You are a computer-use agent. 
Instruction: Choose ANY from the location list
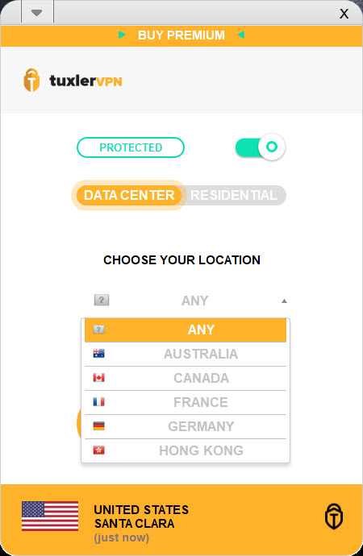(x=186, y=330)
